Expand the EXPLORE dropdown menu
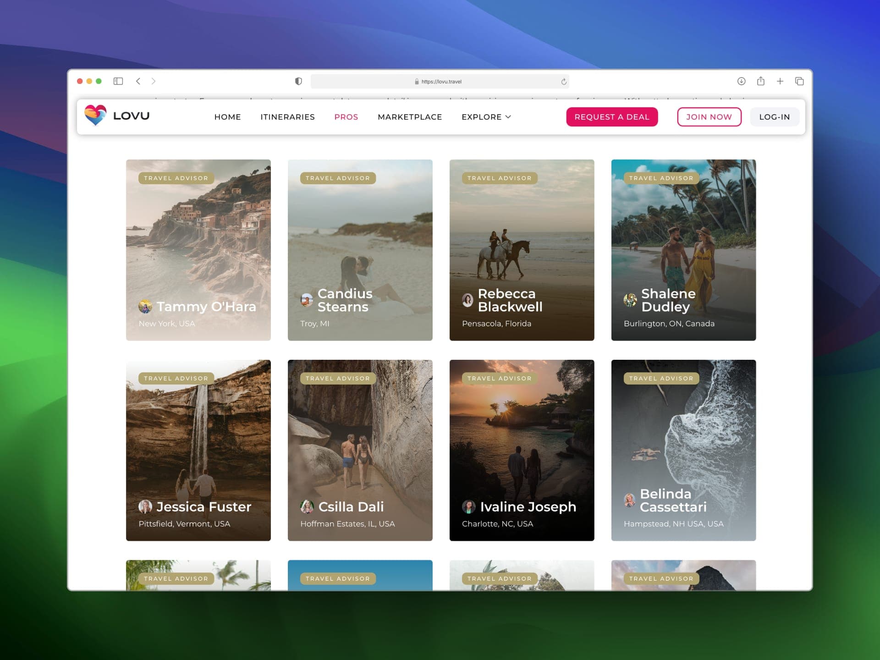This screenshot has width=880, height=660. [x=486, y=117]
